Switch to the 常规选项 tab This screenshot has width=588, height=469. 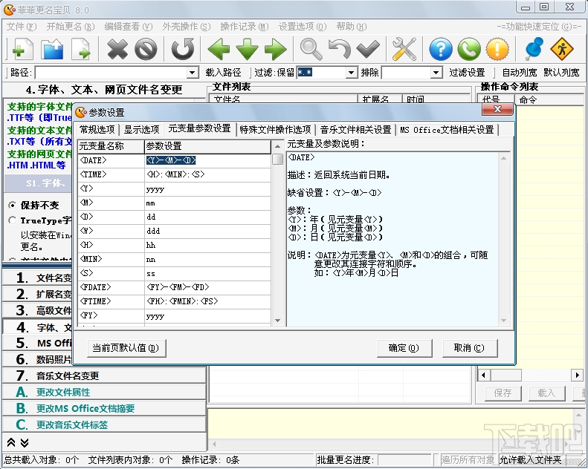coord(97,130)
